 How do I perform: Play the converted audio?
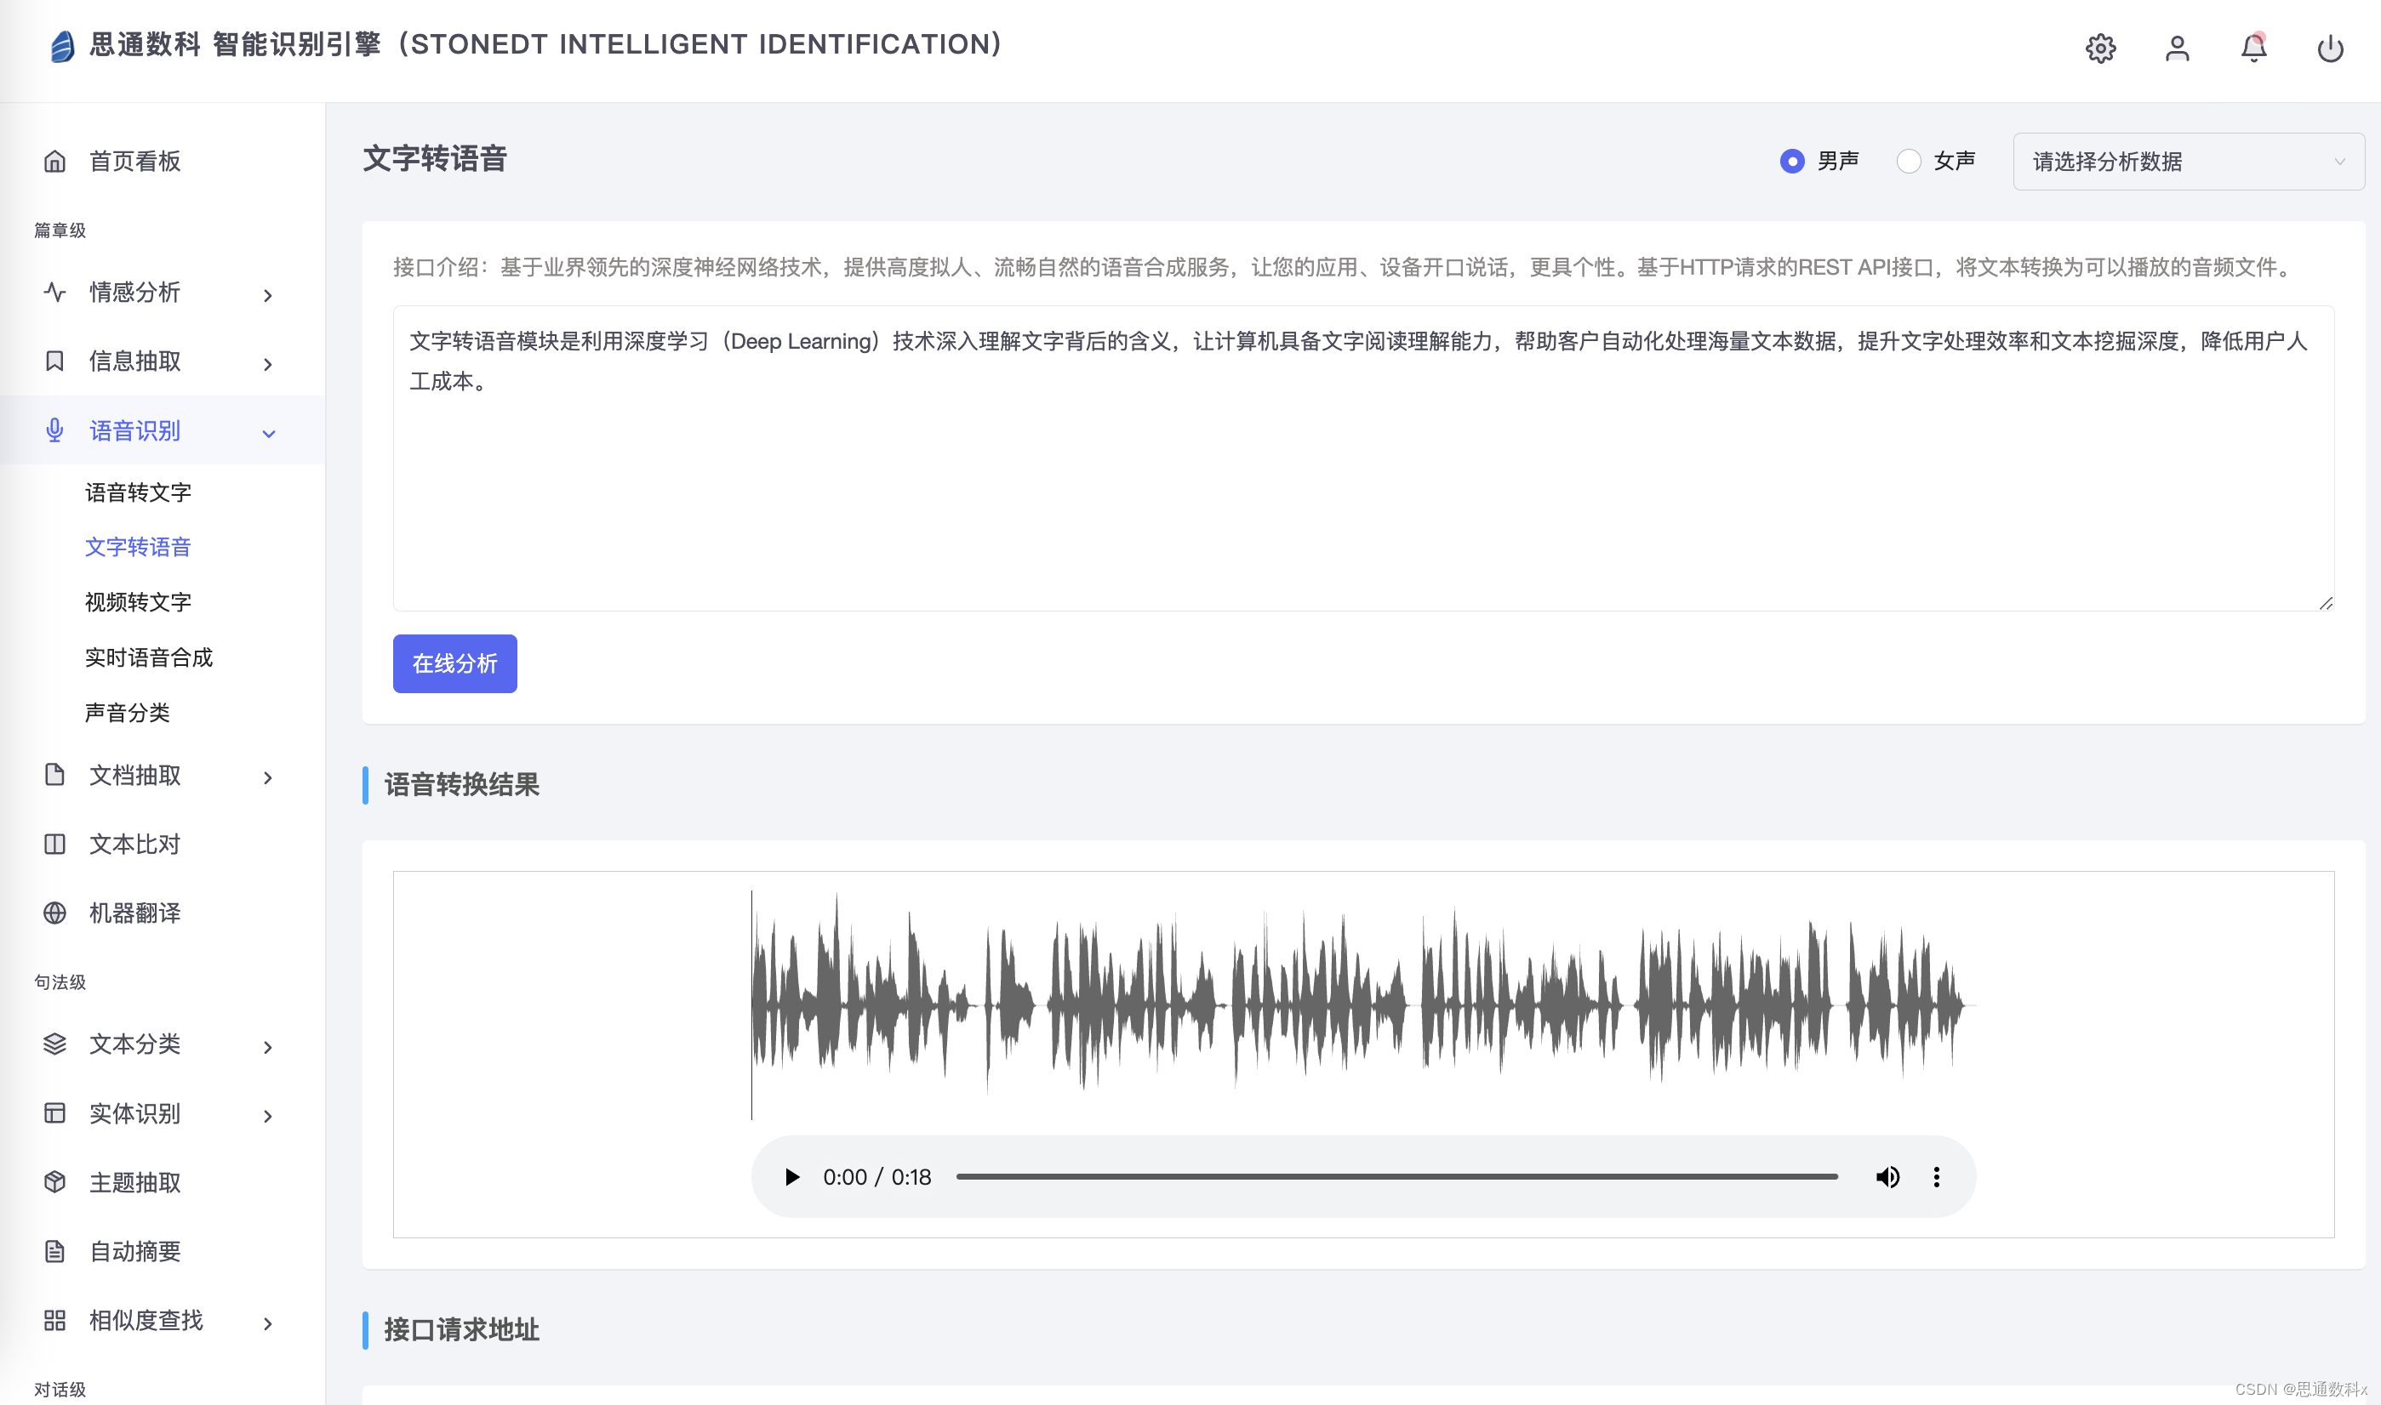[x=791, y=1177]
